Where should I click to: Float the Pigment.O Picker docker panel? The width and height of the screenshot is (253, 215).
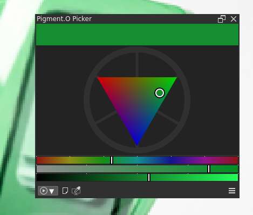pos(222,19)
